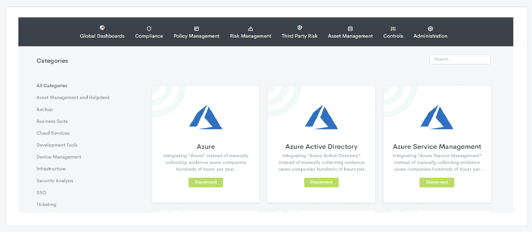Filter by the Device Management category
The width and height of the screenshot is (532, 232).
59,157
